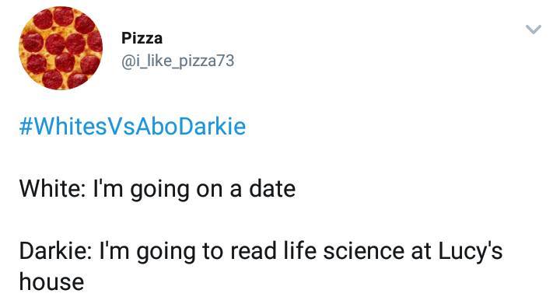Click the 'read life science at Lucy's' line

pos(366,251)
